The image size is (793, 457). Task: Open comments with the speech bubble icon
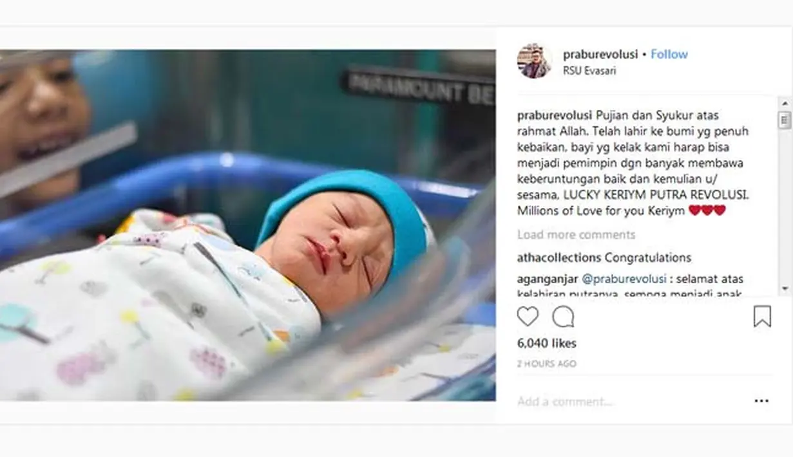(563, 316)
